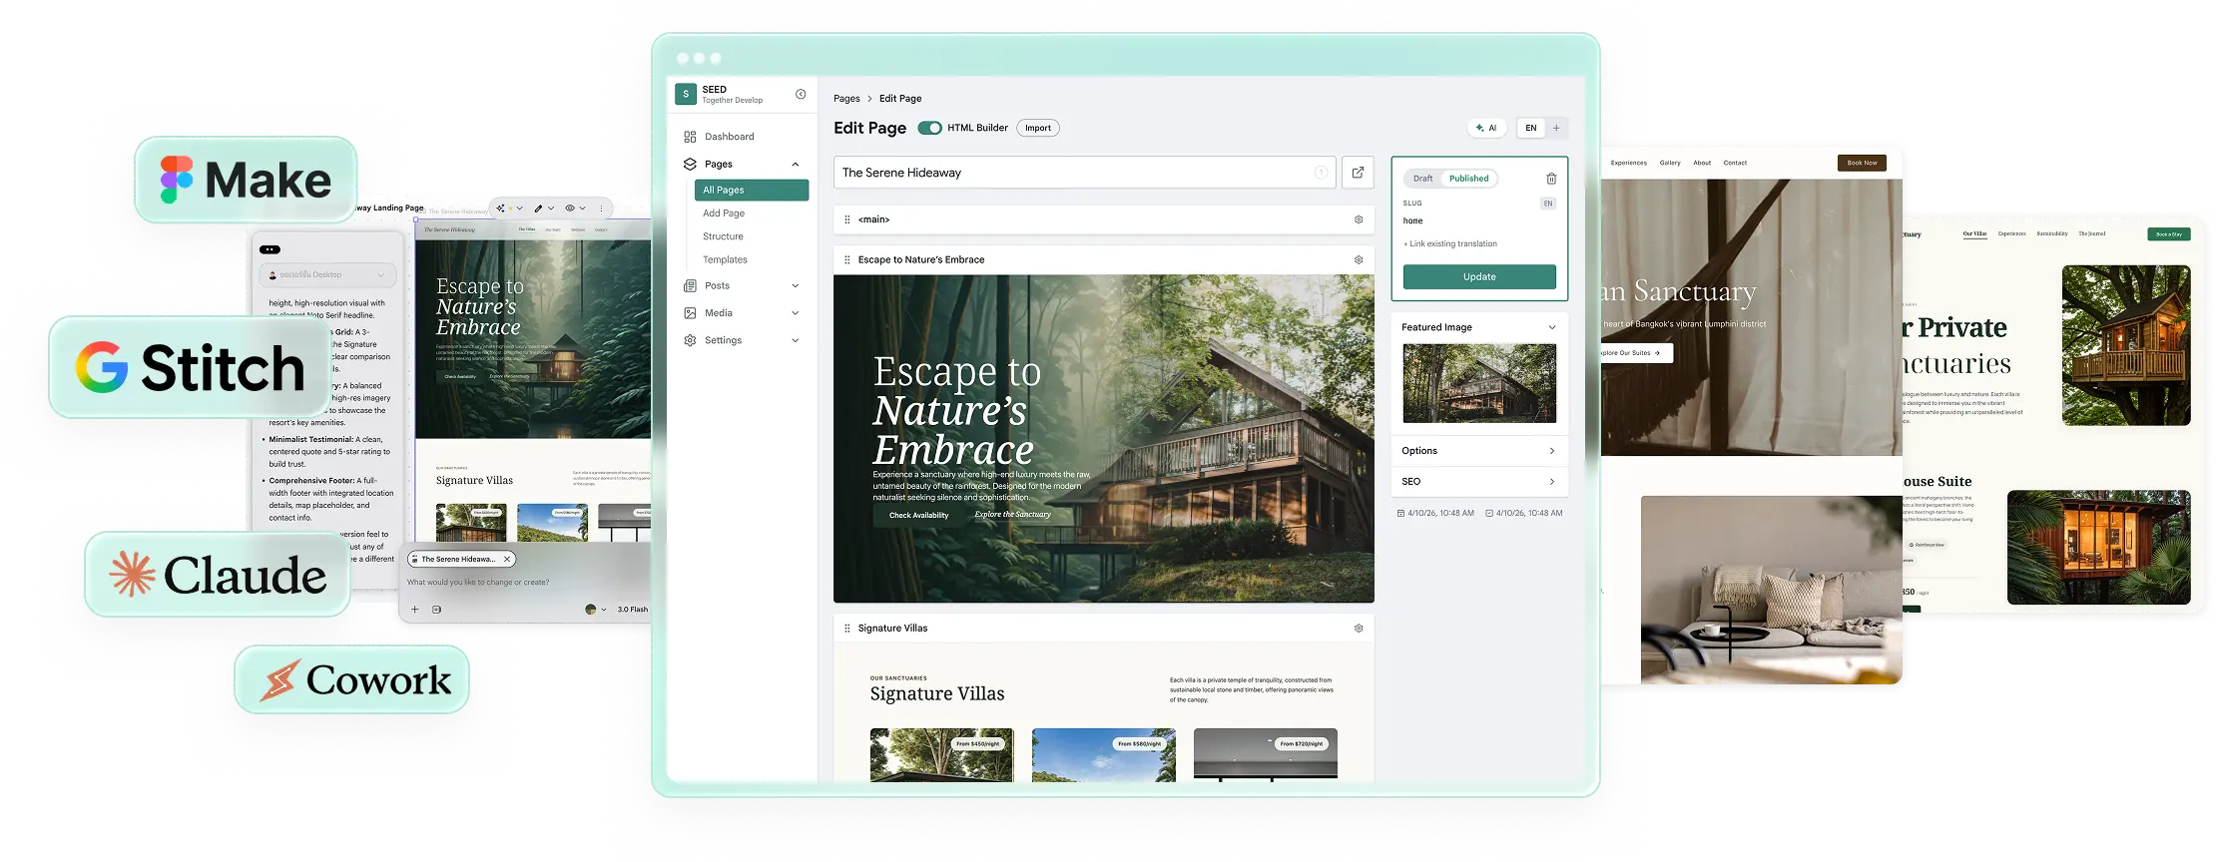Collapse the Pages sidebar section chevron
The height and width of the screenshot is (862, 2216).
tap(796, 165)
